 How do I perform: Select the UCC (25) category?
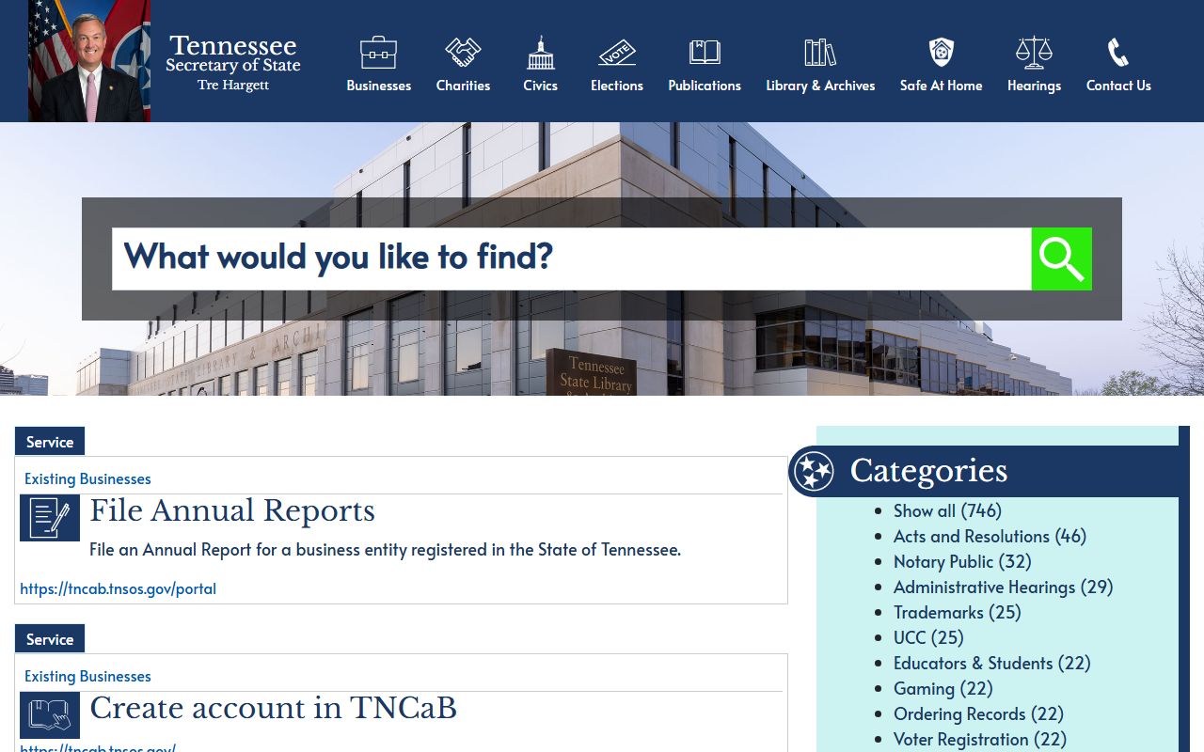pos(928,637)
